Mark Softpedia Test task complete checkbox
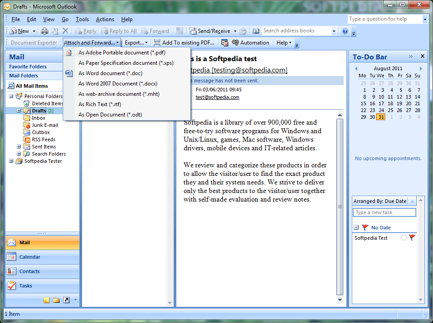 [x=404, y=238]
